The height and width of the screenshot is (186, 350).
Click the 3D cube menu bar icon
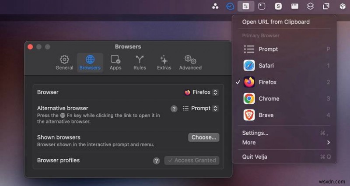343,6
